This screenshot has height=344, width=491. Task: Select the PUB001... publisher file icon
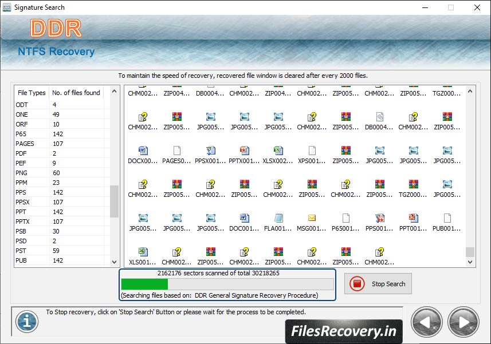447,218
